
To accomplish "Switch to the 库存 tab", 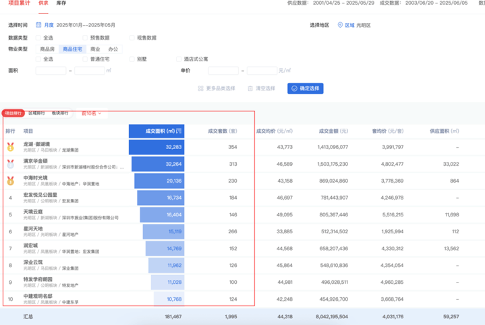I will tap(61, 3).
